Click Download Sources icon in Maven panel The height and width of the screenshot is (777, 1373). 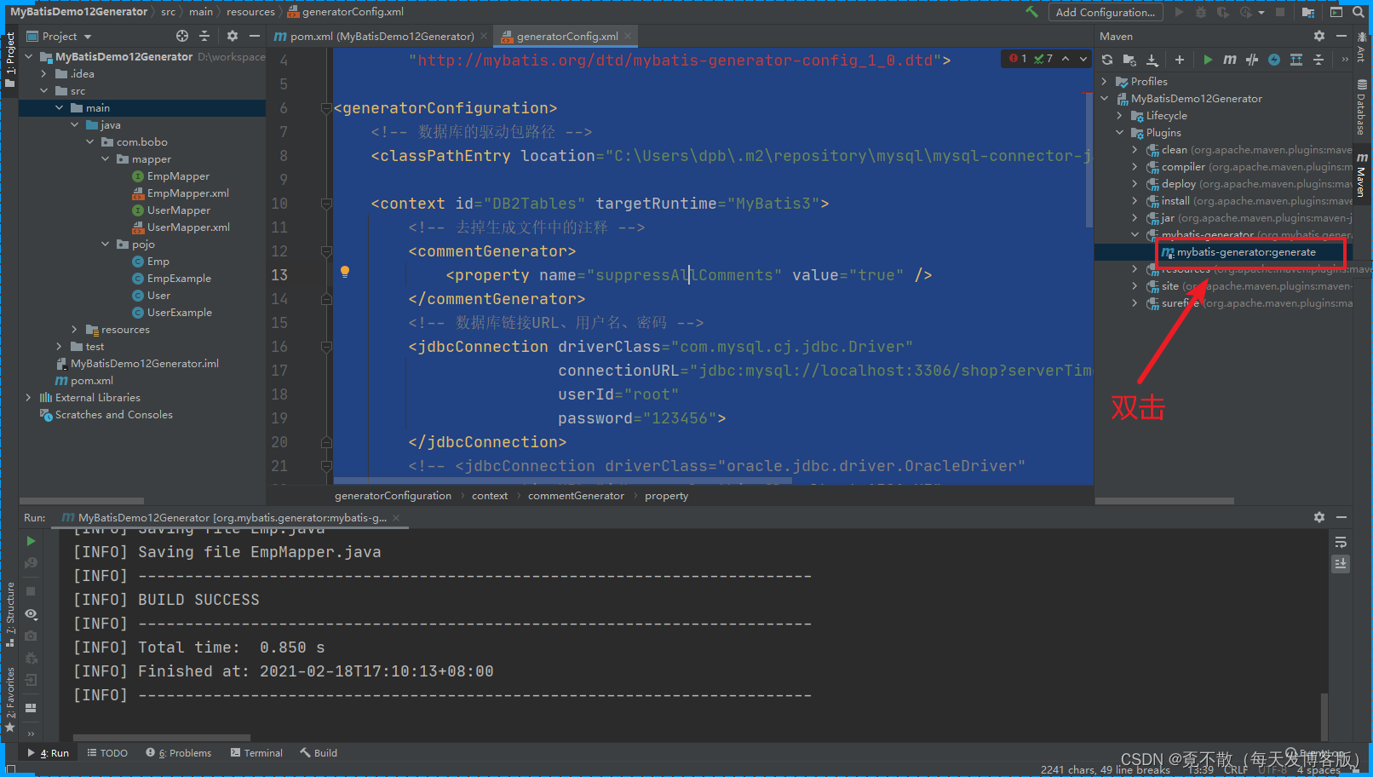click(1152, 60)
